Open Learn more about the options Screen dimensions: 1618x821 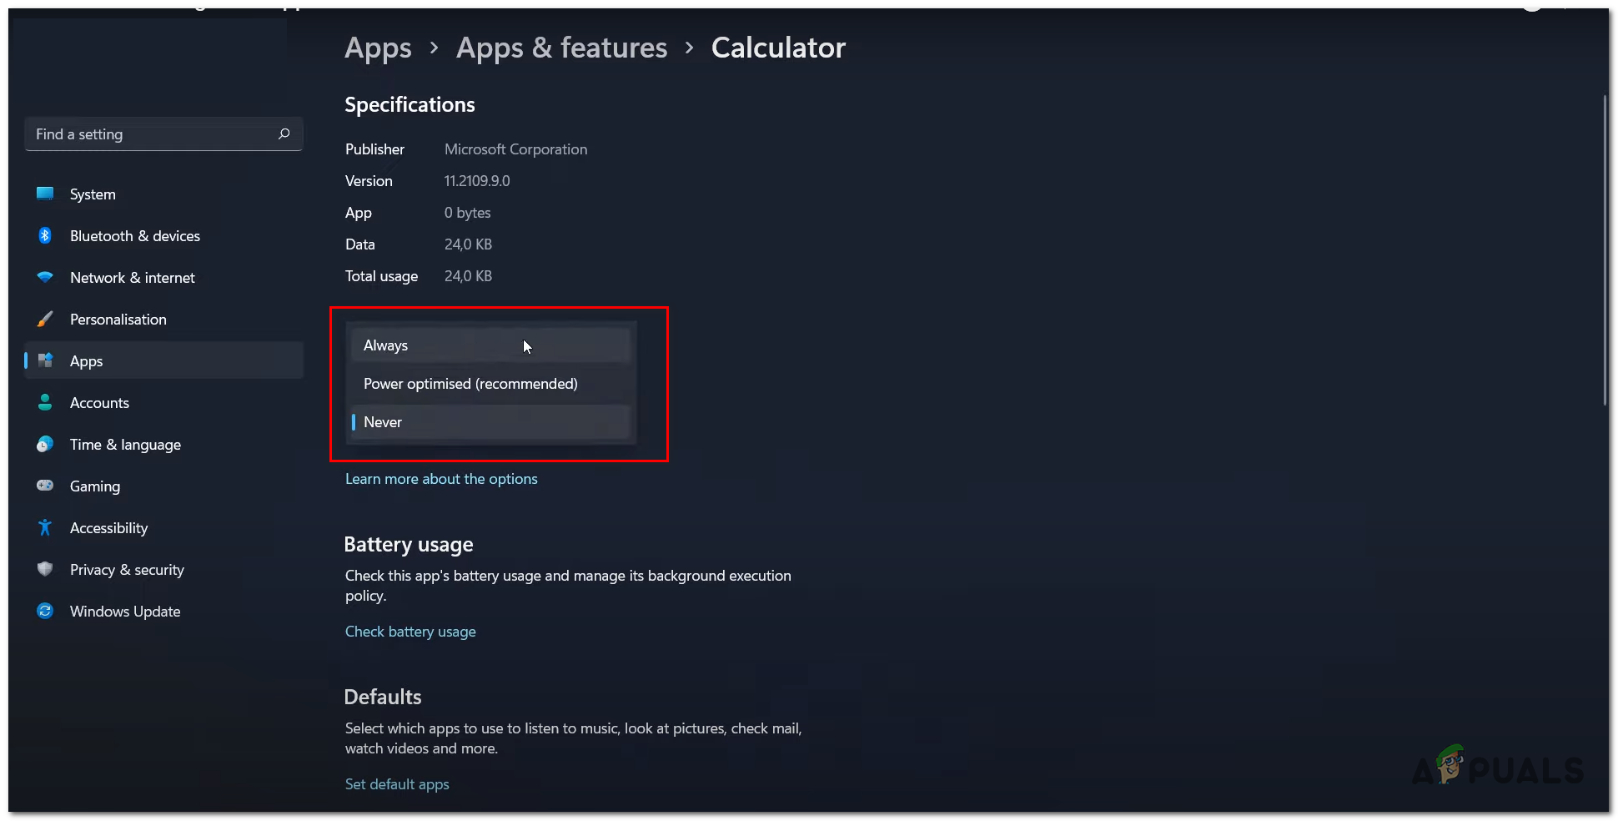pos(441,478)
